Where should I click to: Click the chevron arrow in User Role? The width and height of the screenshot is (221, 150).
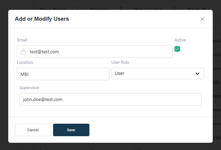pos(197,74)
